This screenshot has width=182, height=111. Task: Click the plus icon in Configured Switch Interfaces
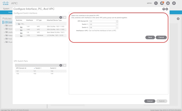coord(61,17)
